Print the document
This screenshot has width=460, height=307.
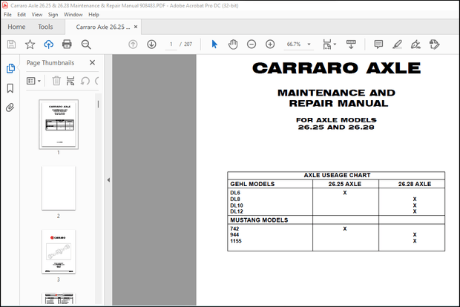[68, 44]
